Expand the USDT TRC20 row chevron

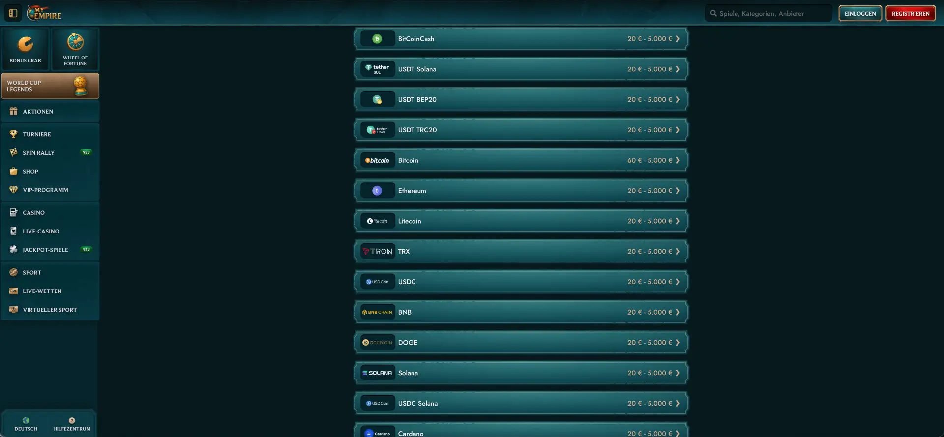point(678,130)
